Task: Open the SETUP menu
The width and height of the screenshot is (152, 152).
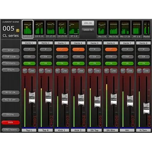Action: click(11, 50)
